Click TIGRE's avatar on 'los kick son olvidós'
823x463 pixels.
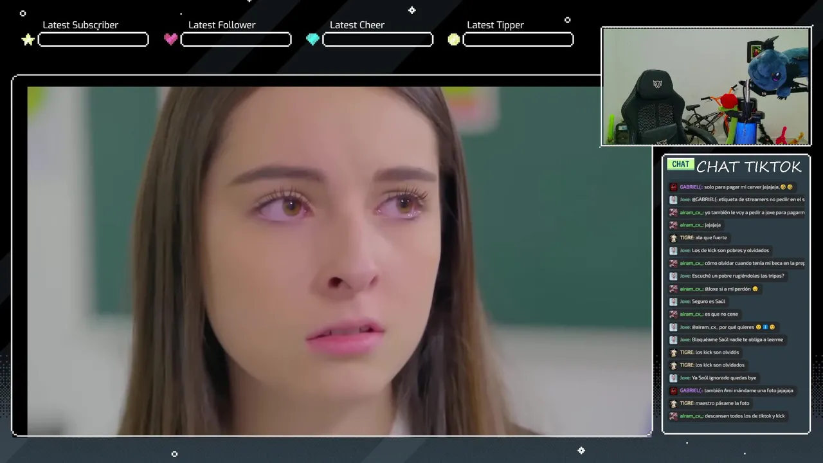tap(673, 352)
